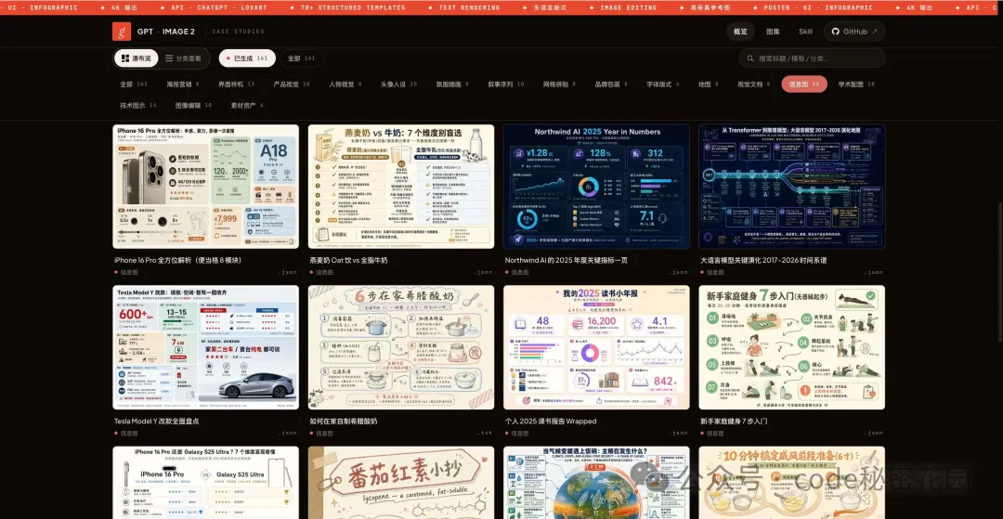The height and width of the screenshot is (519, 1003).
Task: Open the 概览 overview tab
Action: click(740, 32)
